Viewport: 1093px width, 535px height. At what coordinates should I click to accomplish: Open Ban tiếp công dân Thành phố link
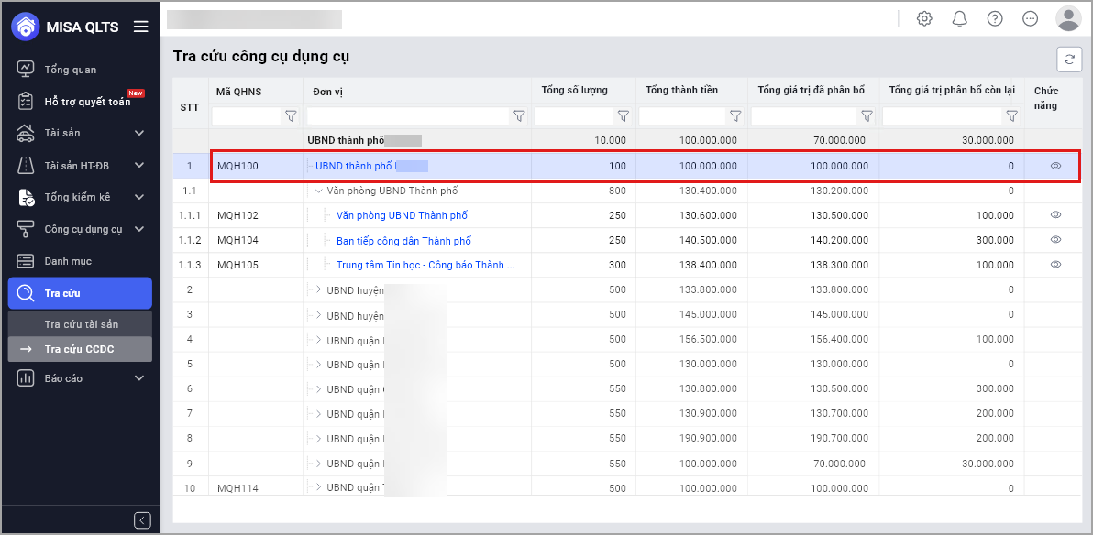tap(403, 240)
